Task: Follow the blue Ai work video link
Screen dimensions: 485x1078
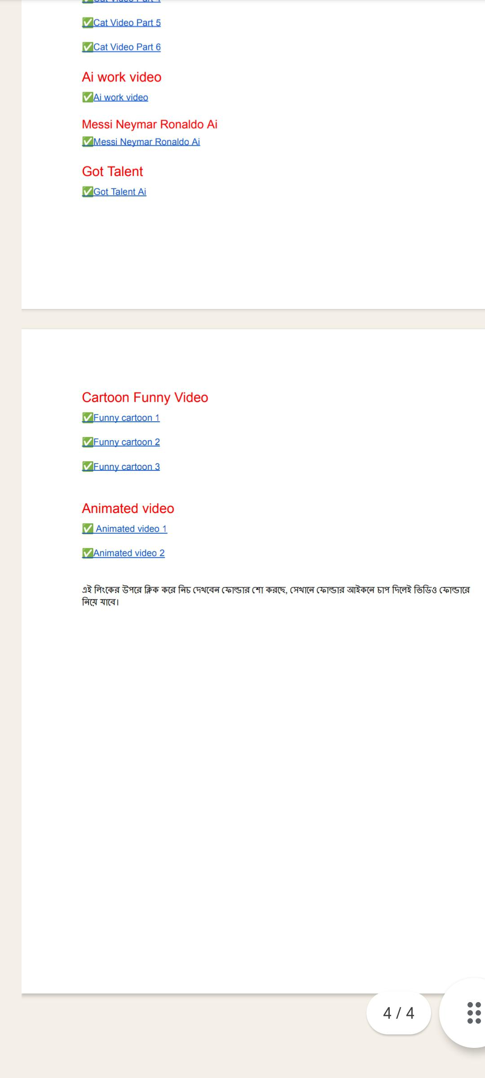Action: 121,97
